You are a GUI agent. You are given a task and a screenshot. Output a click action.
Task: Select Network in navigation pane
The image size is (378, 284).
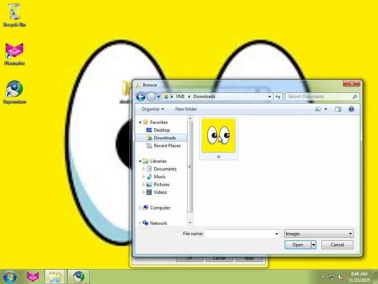coord(158,223)
